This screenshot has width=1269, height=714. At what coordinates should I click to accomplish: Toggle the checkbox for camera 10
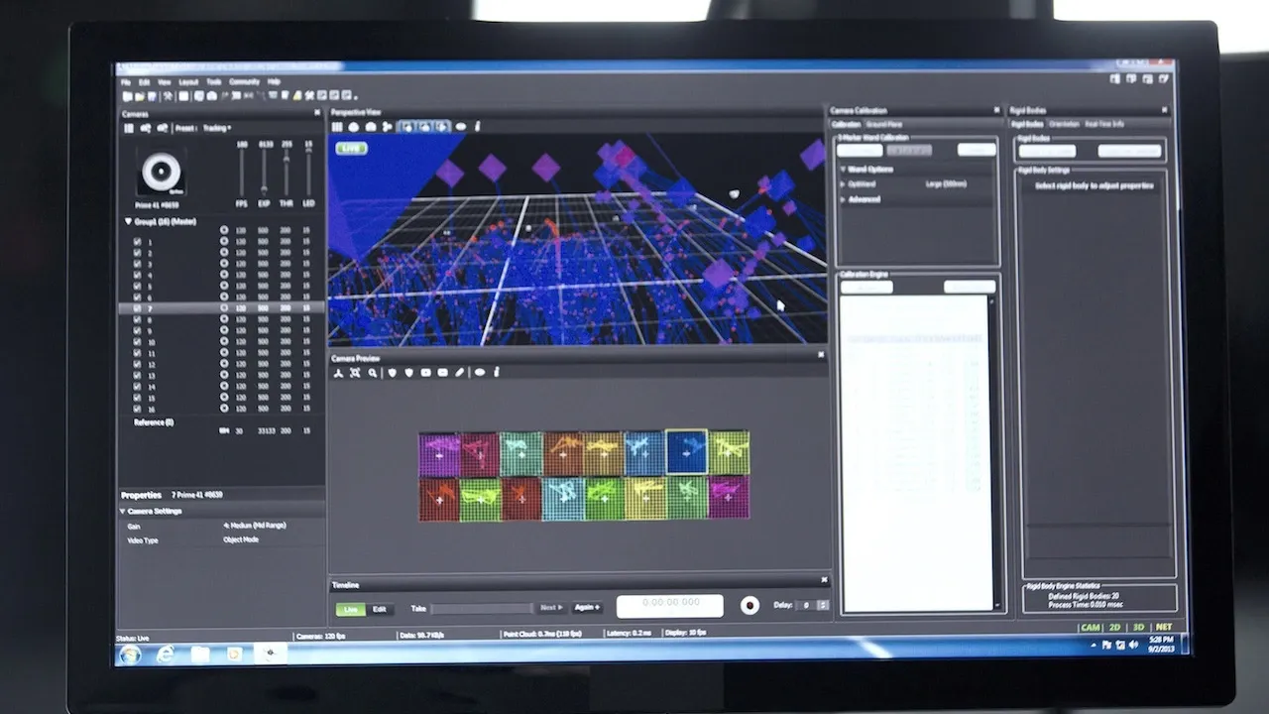(137, 342)
